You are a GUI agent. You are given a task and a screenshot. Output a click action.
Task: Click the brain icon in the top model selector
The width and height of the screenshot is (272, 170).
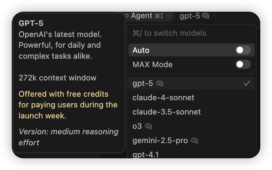point(206,16)
